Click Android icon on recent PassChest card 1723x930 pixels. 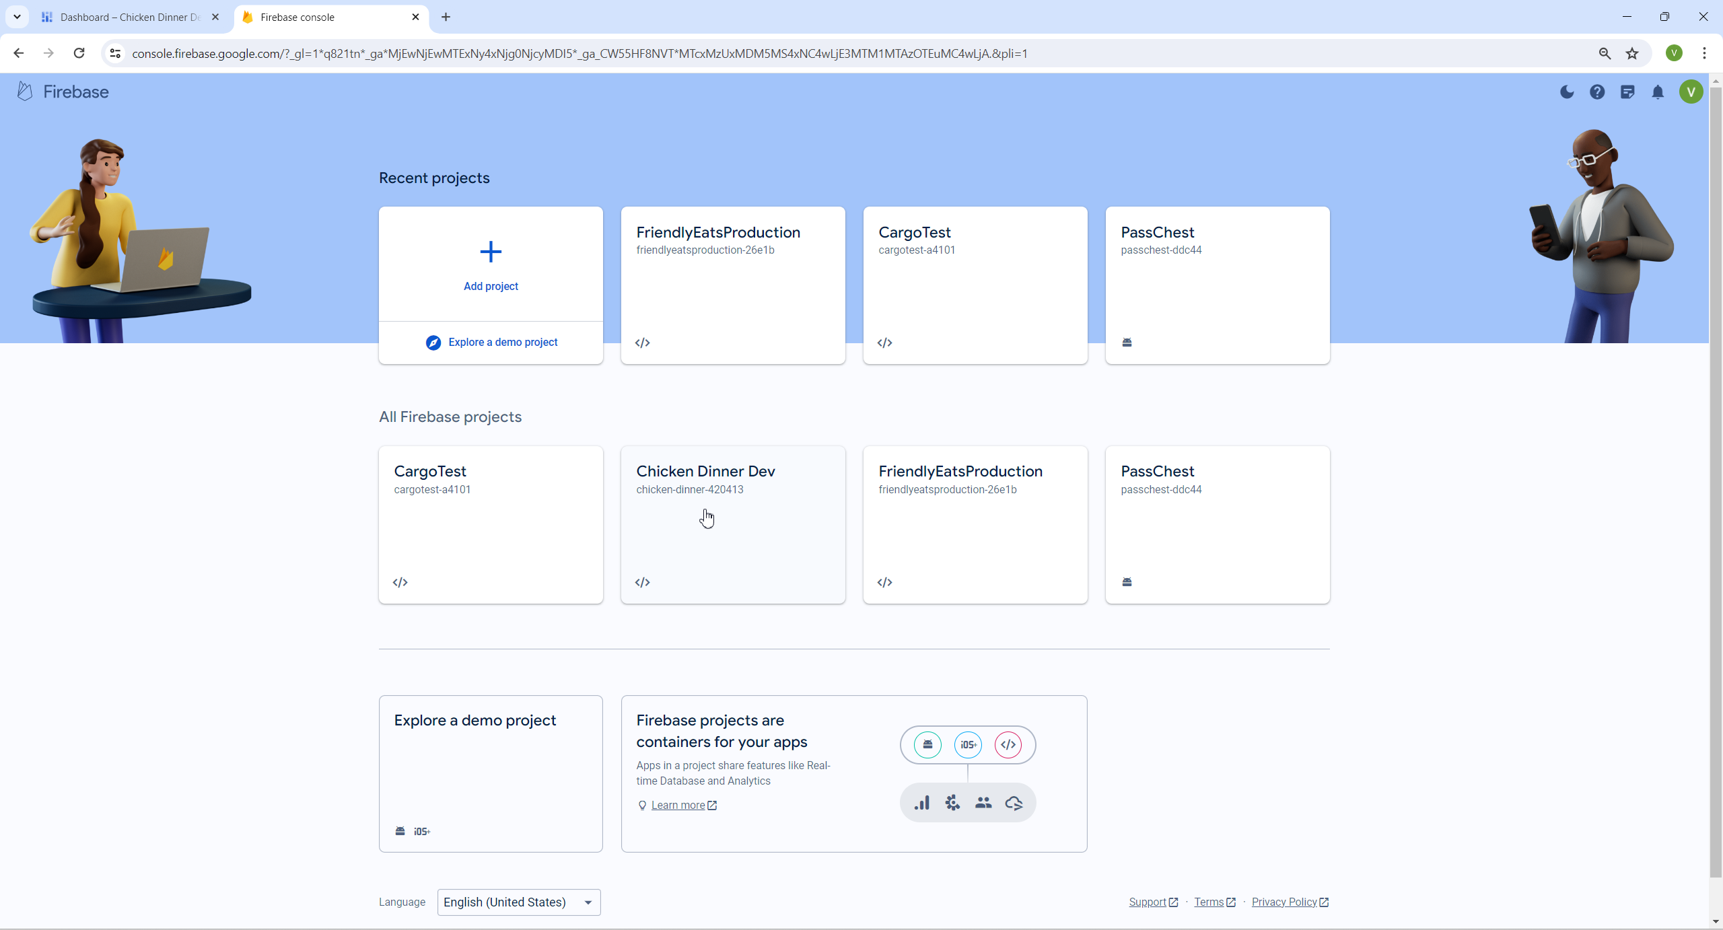point(1127,343)
